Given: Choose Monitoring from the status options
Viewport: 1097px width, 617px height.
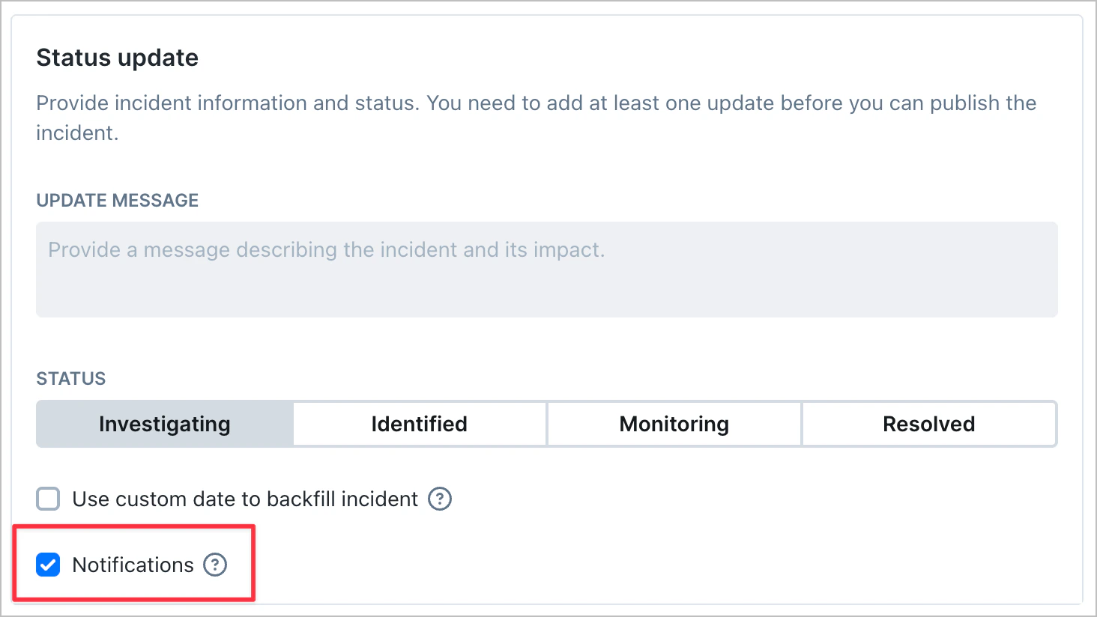Looking at the screenshot, I should point(674,424).
